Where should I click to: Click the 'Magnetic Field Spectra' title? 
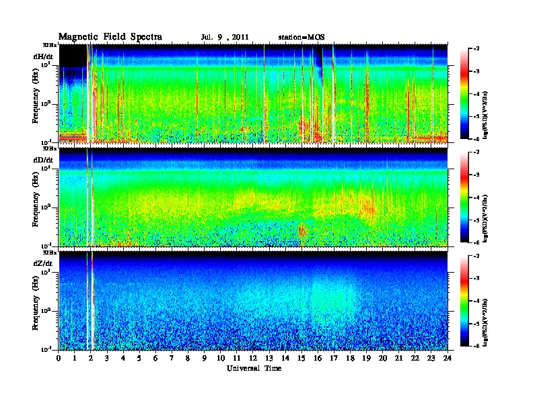(110, 37)
